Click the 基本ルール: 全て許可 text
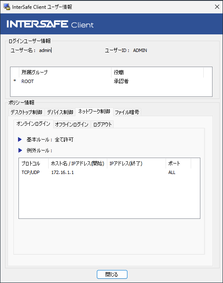This screenshot has width=223, height=283. coord(50,140)
